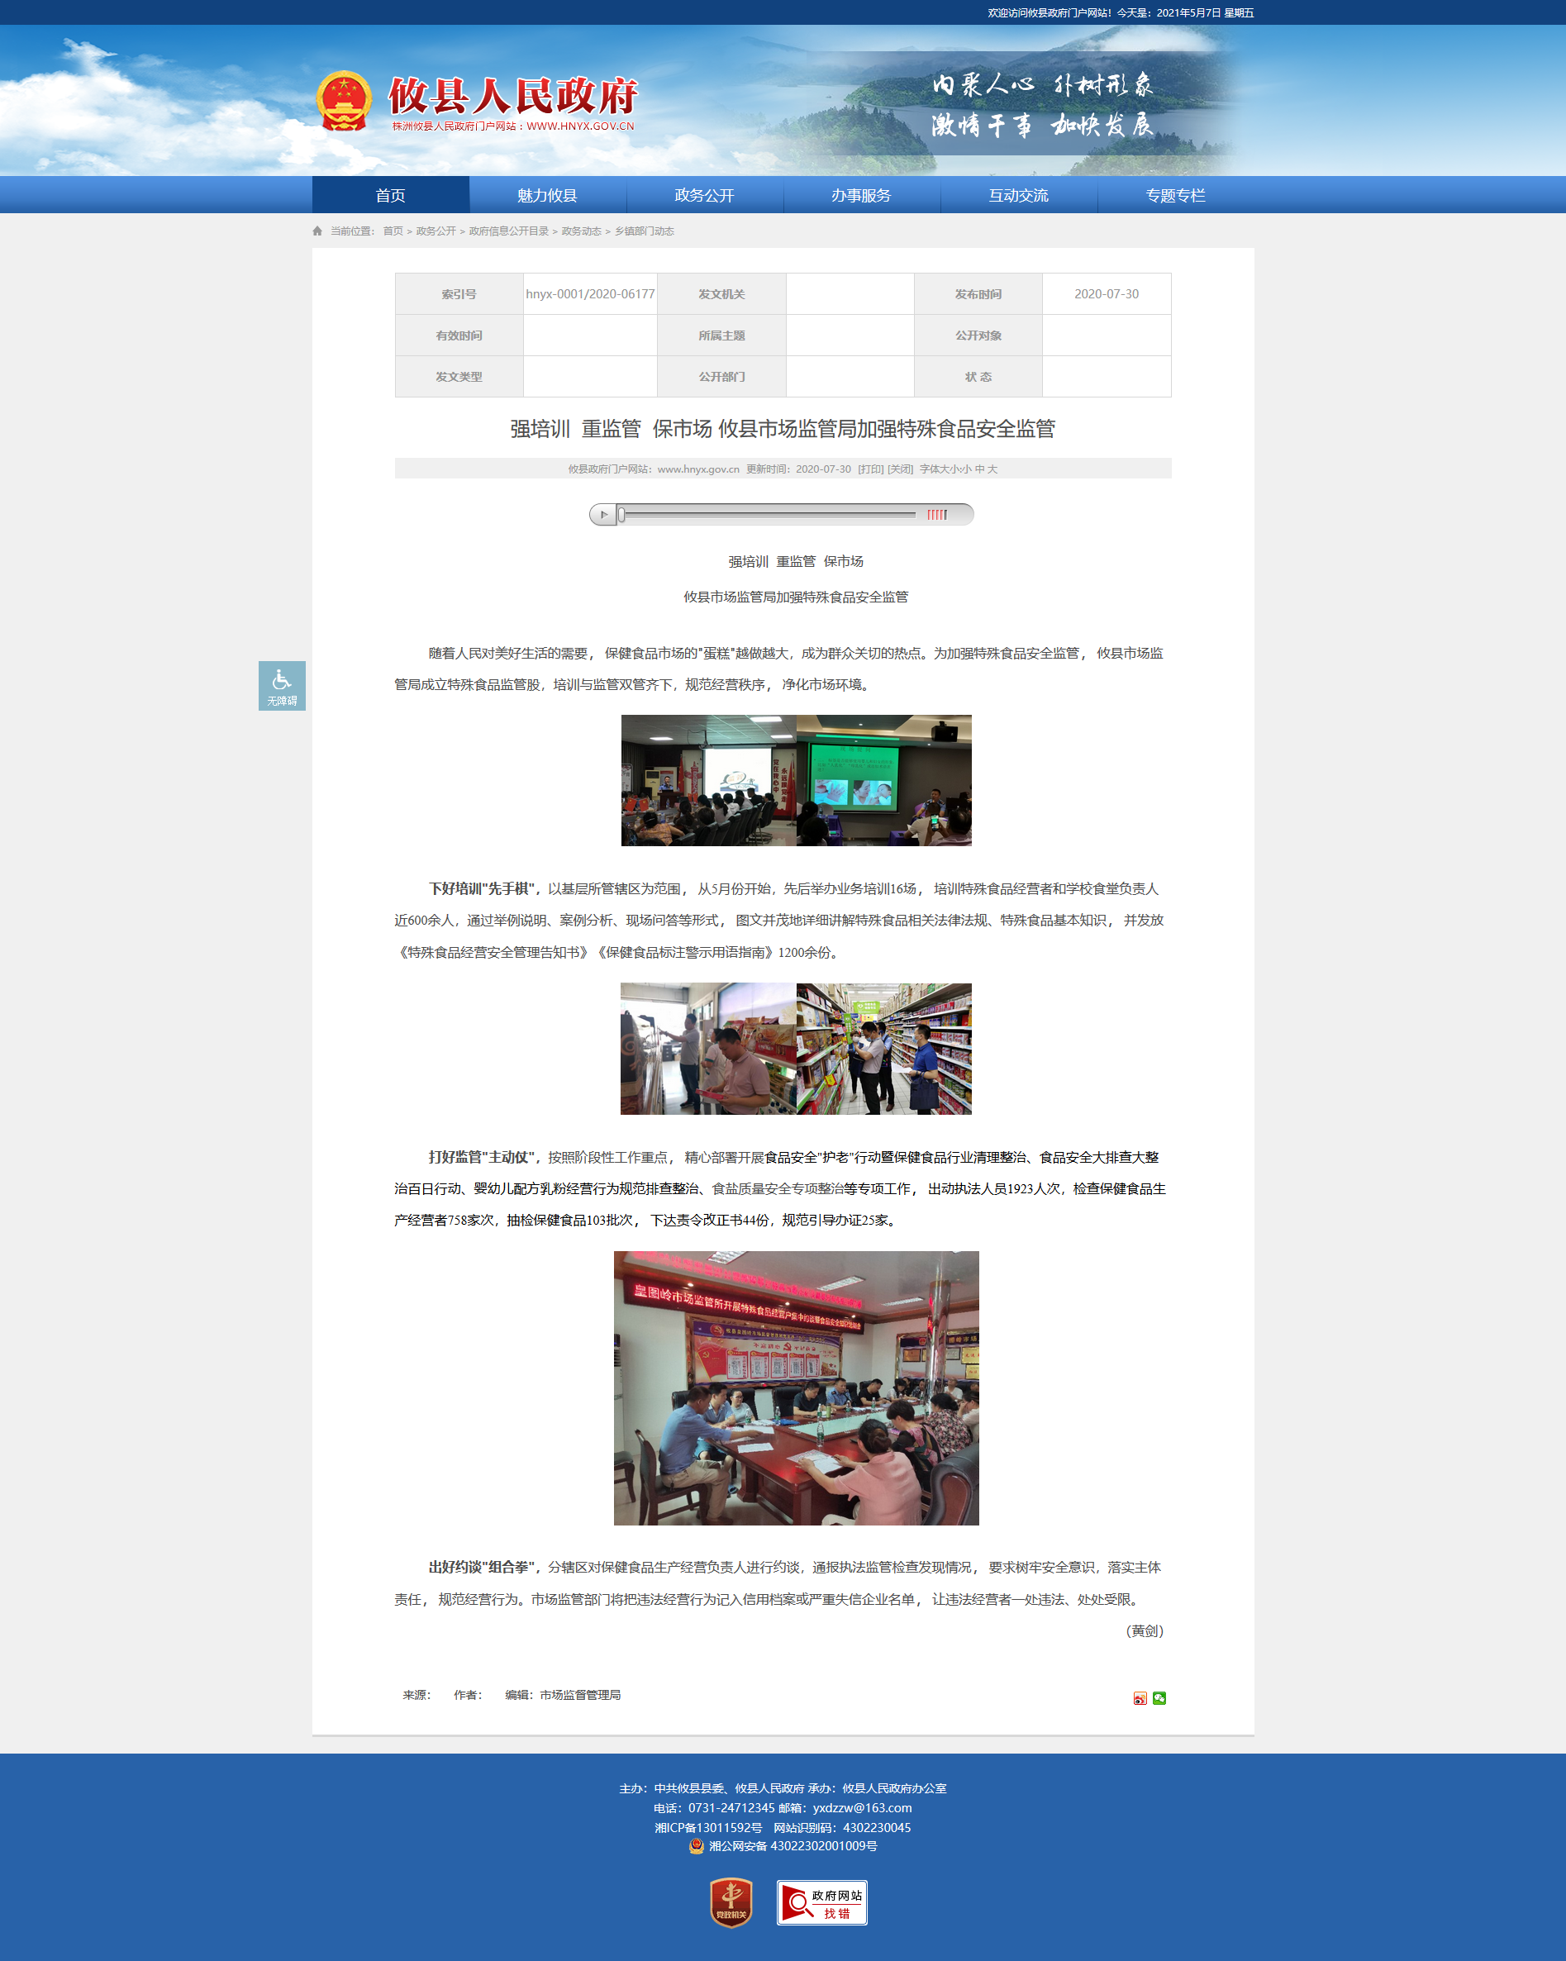The height and width of the screenshot is (1961, 1566).
Task: Share article via WeChat icon
Action: 1159,1698
